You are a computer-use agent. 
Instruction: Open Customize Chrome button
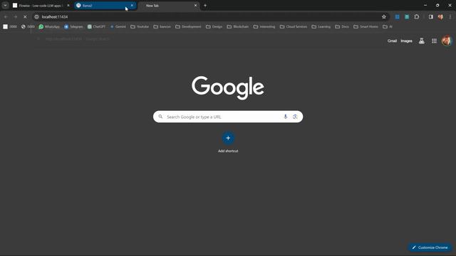tap(430, 247)
